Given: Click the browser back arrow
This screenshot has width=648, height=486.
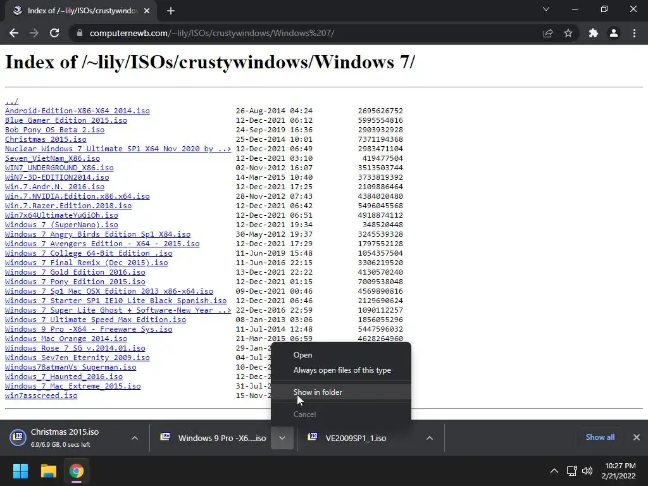Looking at the screenshot, I should click(x=14, y=33).
